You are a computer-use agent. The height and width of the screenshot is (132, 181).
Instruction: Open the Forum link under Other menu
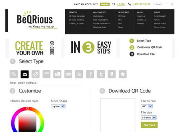click(157, 20)
